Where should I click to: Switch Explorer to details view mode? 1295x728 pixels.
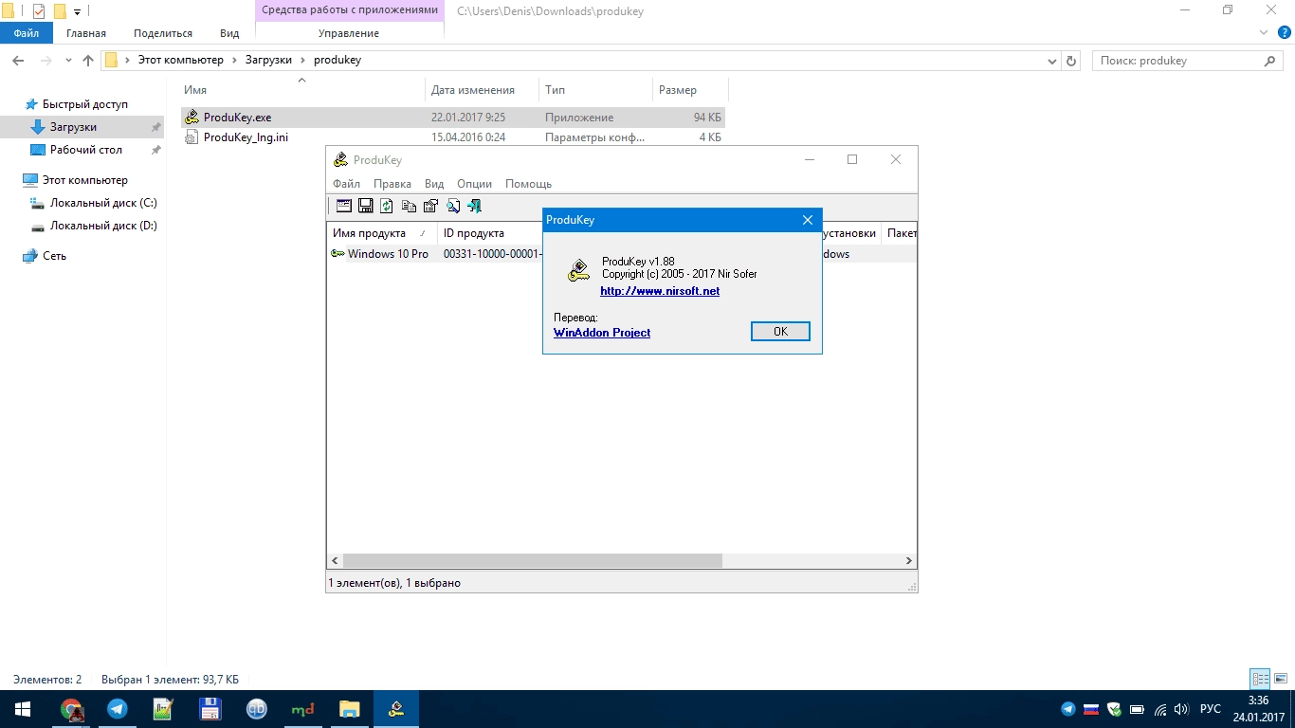1260,679
